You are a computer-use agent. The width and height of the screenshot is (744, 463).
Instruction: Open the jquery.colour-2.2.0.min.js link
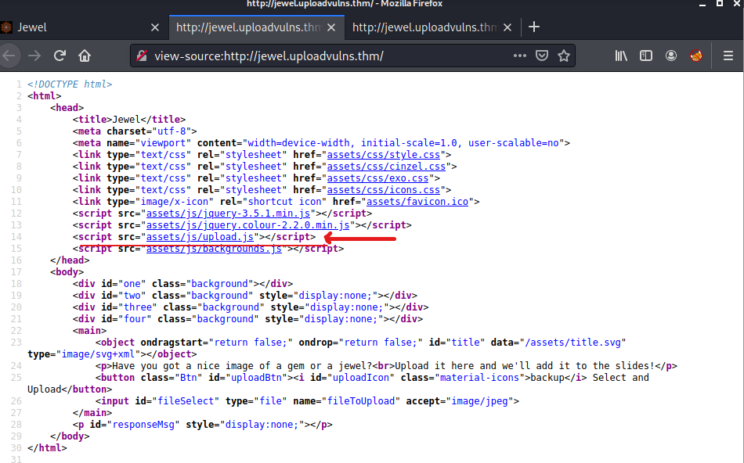pyautogui.click(x=247, y=225)
